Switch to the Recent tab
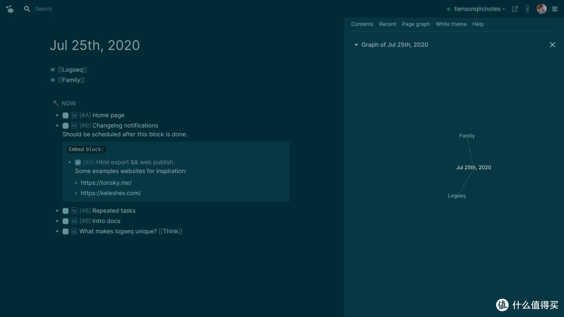Image resolution: width=564 pixels, height=317 pixels. pos(387,24)
